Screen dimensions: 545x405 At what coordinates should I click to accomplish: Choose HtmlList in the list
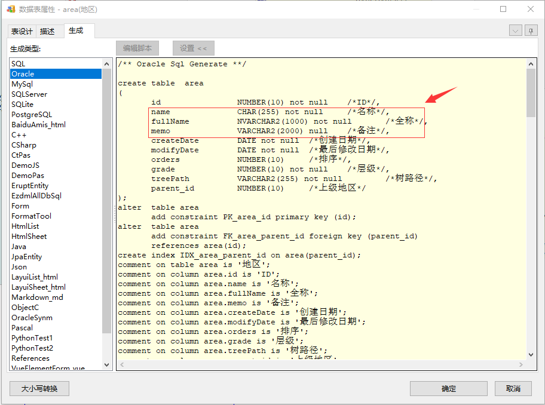pos(56,226)
